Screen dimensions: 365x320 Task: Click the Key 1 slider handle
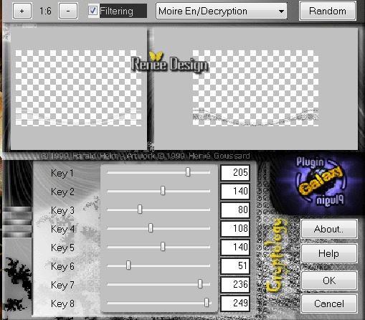pyautogui.click(x=188, y=172)
